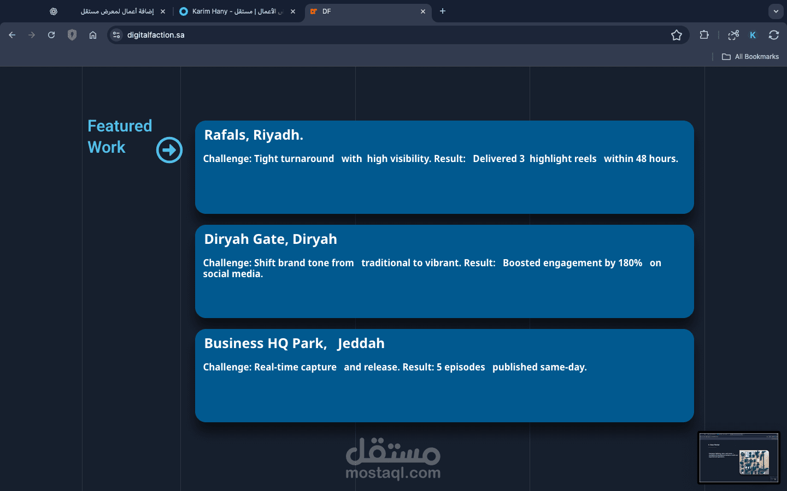The height and width of the screenshot is (491, 787).
Task: Click the screenshot capture extension icon
Action: pyautogui.click(x=733, y=35)
